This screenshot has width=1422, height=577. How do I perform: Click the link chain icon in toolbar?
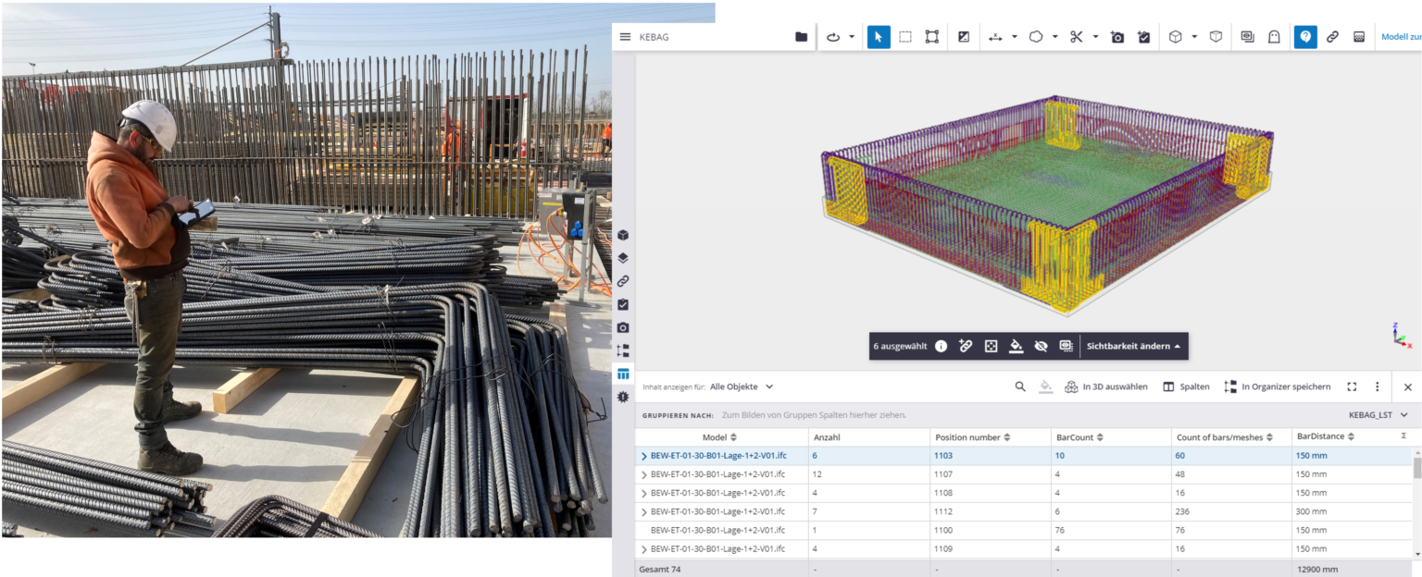pos(1332,37)
